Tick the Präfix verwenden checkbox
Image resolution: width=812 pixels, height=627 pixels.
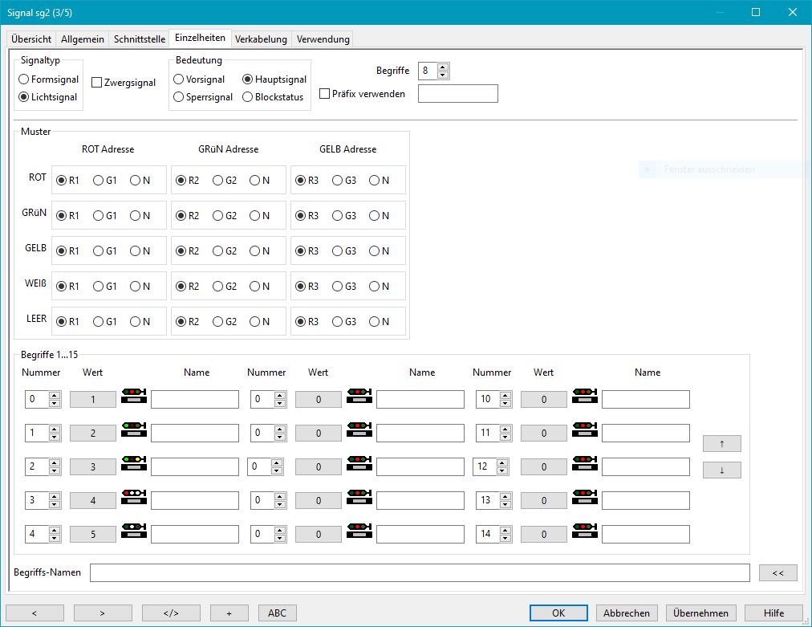325,94
